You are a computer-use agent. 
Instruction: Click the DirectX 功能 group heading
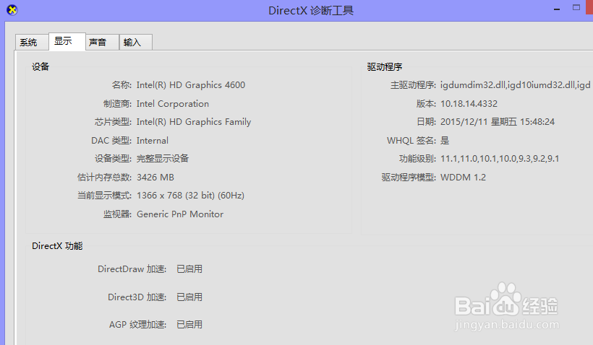point(57,246)
